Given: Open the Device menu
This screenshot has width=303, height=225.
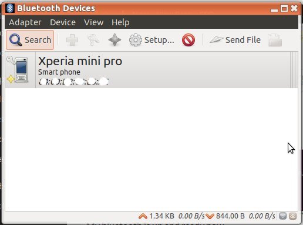Looking at the screenshot, I should [x=63, y=22].
